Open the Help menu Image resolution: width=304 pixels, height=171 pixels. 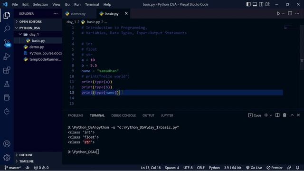point(107,4)
